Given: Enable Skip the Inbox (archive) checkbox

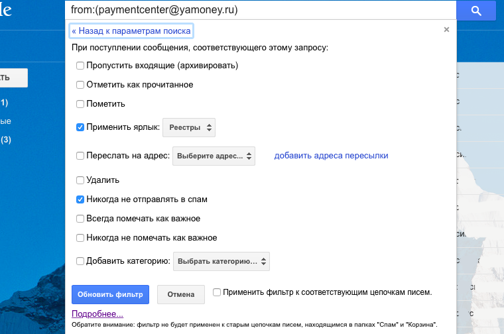Looking at the screenshot, I should [80, 66].
